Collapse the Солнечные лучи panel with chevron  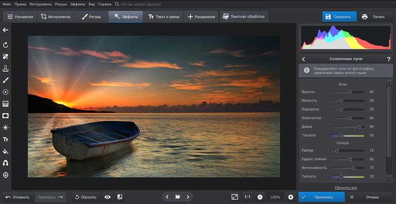(x=304, y=59)
